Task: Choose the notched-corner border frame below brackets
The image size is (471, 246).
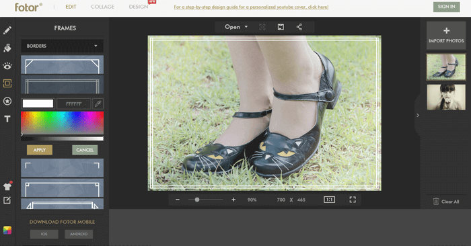Action: 62,188
